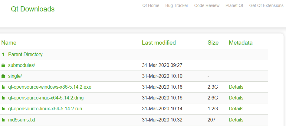Click the file icon beside linux-x64 run
The height and width of the screenshot is (126, 286).
pos(3,109)
